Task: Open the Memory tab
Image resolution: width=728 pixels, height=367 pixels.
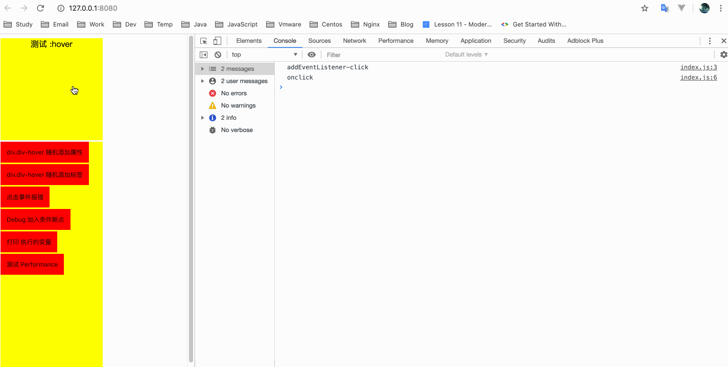Action: (437, 41)
